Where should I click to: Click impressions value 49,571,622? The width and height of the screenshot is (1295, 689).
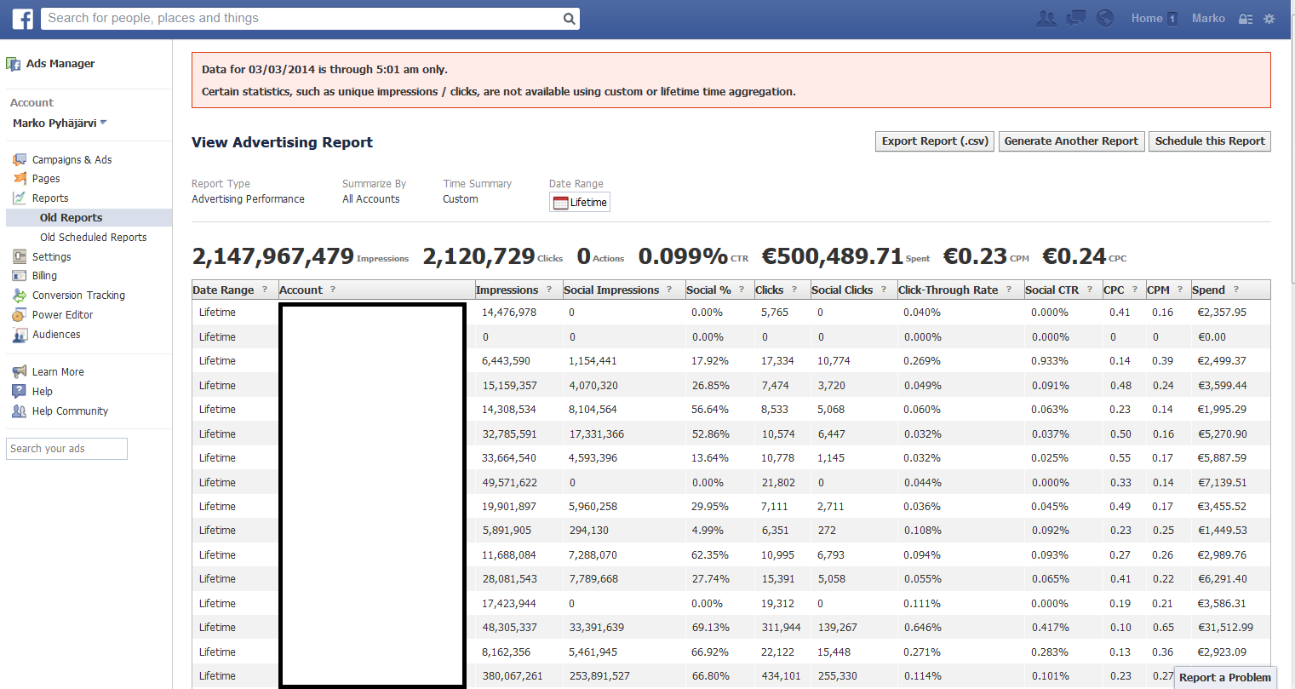pyautogui.click(x=509, y=483)
